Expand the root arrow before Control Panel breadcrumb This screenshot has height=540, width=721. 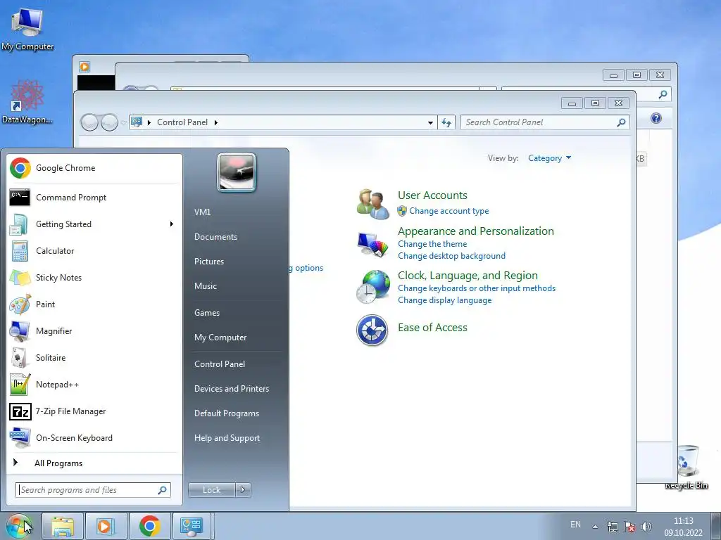coord(149,122)
